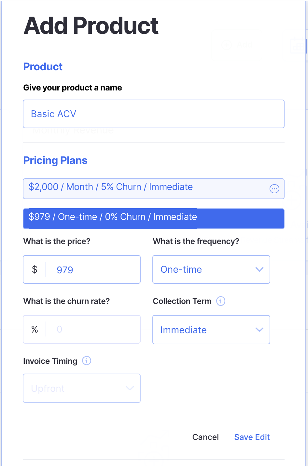Focus the Basic ACV product name field
Screen dimensions: 308x466
[x=153, y=114]
